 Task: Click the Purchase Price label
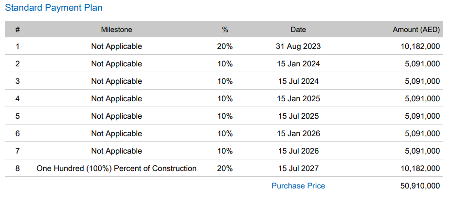click(x=298, y=186)
